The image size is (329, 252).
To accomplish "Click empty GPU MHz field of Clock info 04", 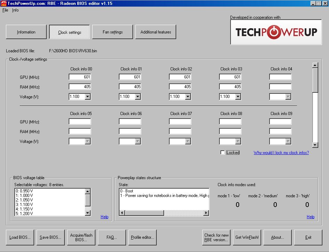I will pos(280,77).
